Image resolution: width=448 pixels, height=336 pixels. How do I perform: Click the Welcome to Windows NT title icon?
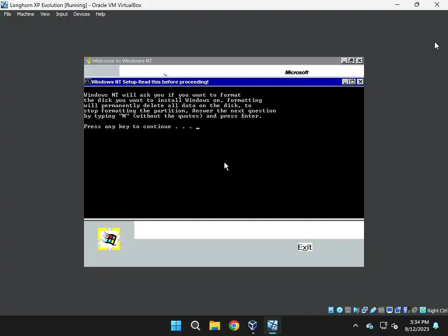click(x=87, y=60)
